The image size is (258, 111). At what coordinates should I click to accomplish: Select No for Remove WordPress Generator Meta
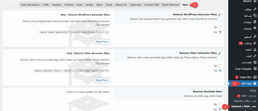tap(220, 27)
